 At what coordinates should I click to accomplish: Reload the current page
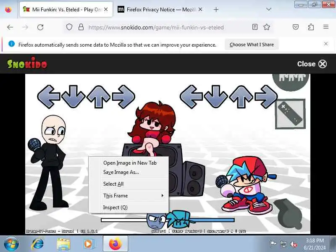pos(40,27)
